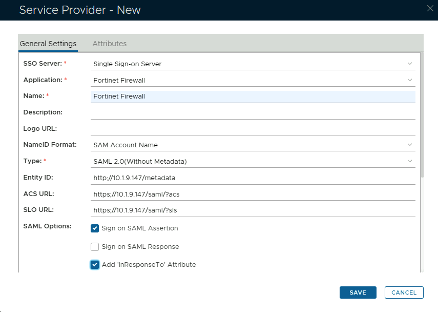Click the Service Provider - New title
Screen dimensions: 438x312
point(80,10)
